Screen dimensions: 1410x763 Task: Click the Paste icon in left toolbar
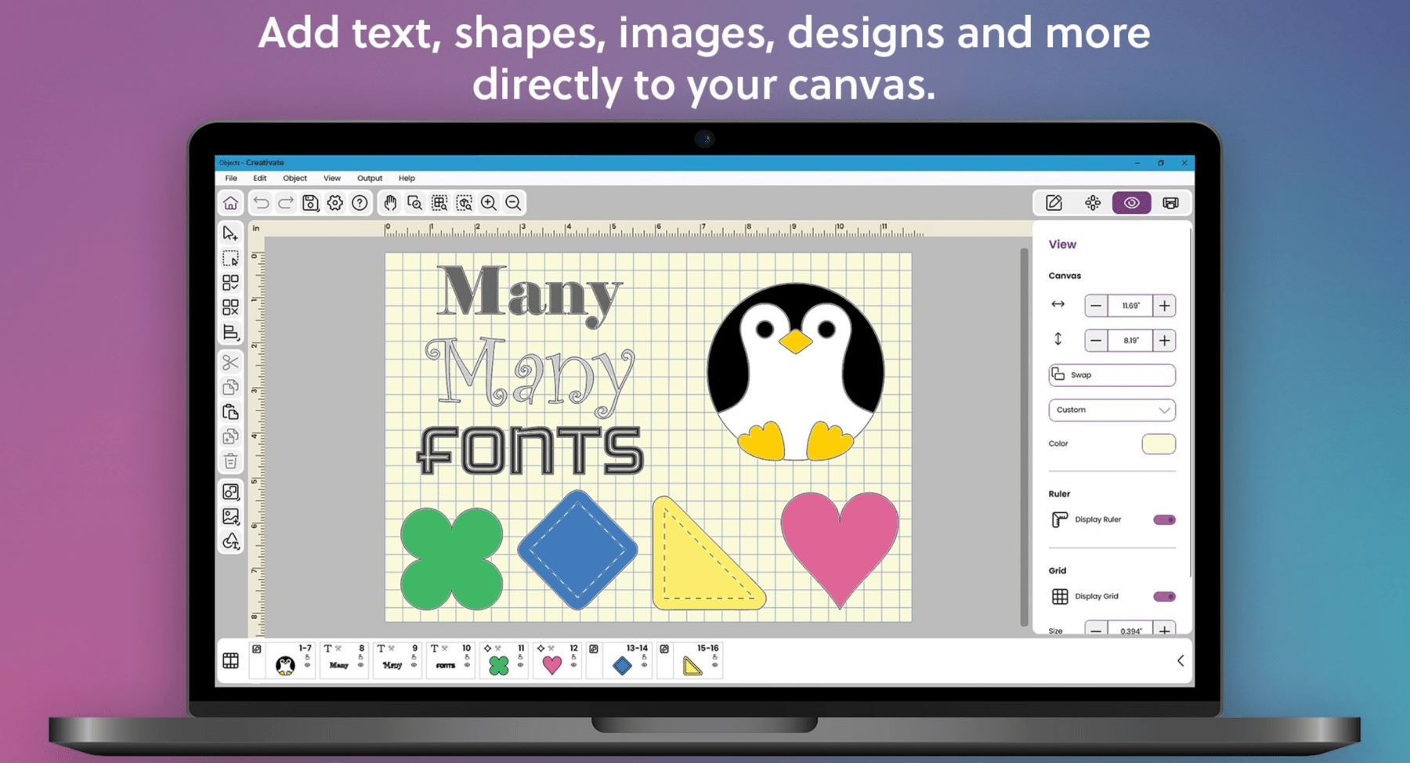point(230,411)
